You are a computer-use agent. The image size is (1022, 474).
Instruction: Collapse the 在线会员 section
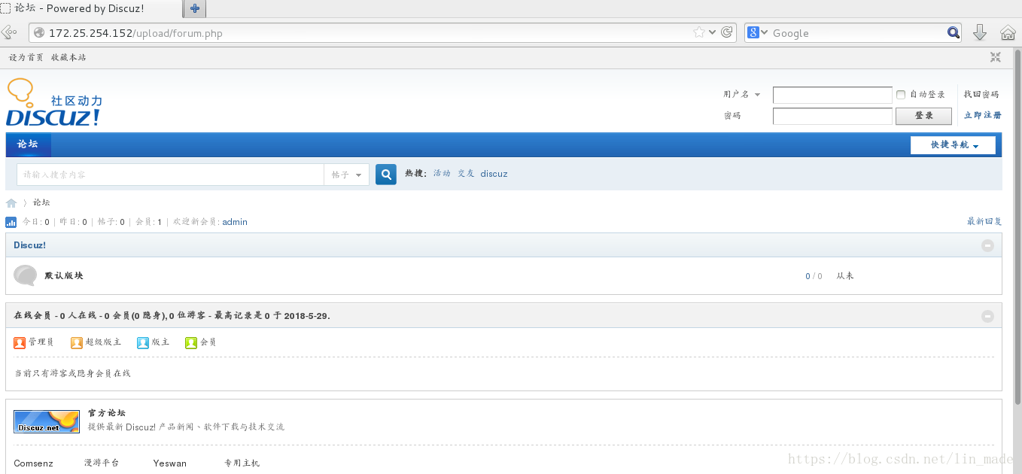988,317
